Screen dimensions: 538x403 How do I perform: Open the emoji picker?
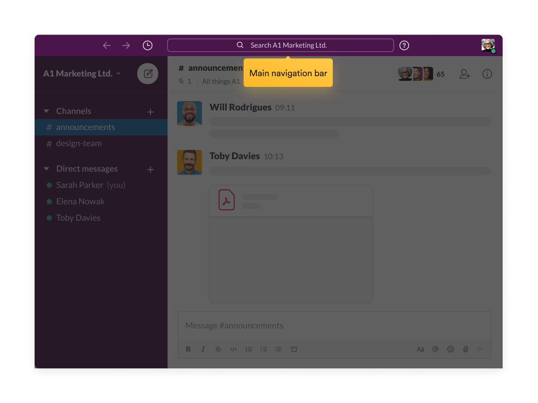point(450,349)
